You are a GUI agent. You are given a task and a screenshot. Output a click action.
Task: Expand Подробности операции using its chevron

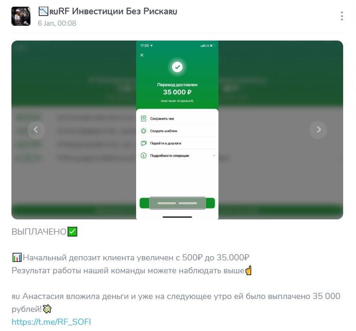[214, 155]
